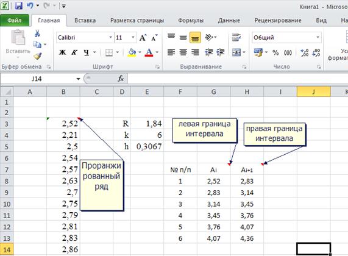Toggle italic К formatting
The height and width of the screenshot is (256, 348).
click(74, 52)
